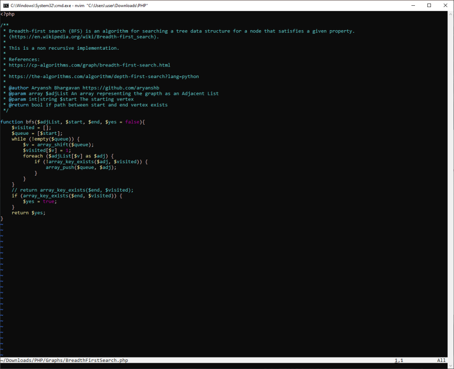454x369 pixels.
Task: Click the '@return bool' comment line
Action: (x=86, y=105)
